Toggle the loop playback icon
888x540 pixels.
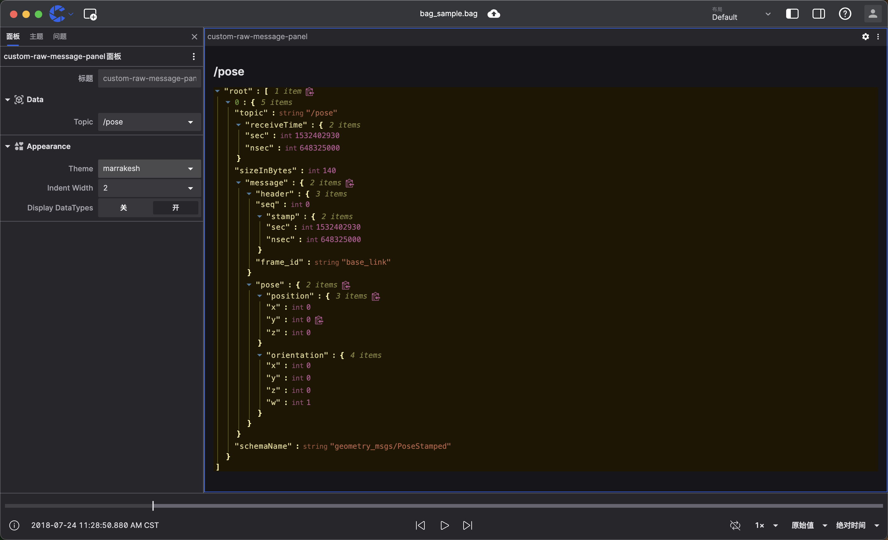point(735,525)
